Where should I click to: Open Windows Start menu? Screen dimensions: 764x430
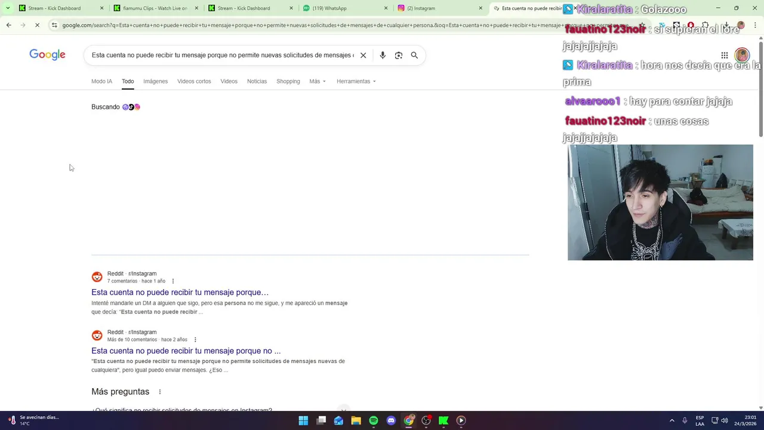click(x=303, y=420)
